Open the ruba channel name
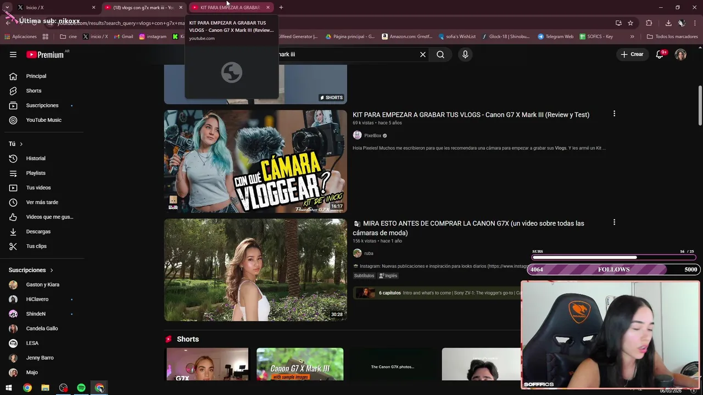Viewport: 703px width, 395px height. tap(369, 253)
